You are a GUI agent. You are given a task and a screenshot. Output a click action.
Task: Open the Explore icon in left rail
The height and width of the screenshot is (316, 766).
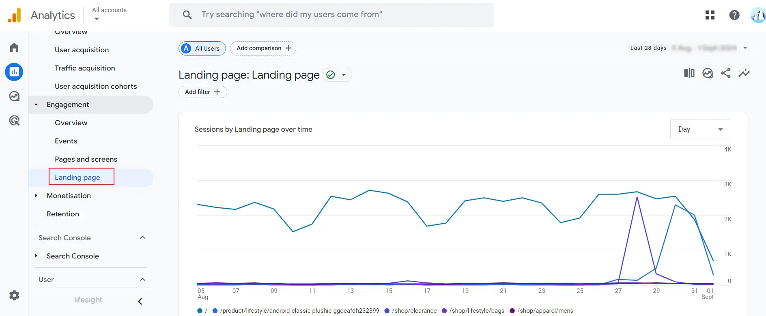click(14, 96)
